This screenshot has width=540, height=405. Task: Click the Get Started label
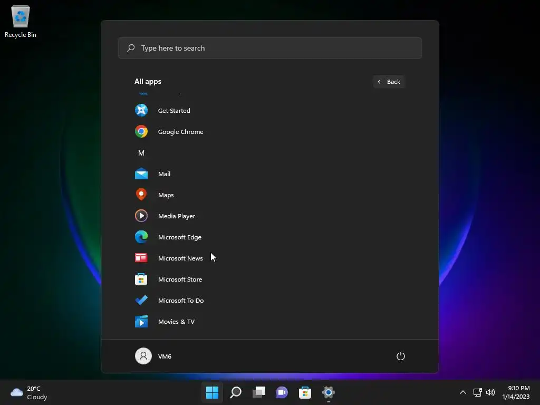(174, 111)
